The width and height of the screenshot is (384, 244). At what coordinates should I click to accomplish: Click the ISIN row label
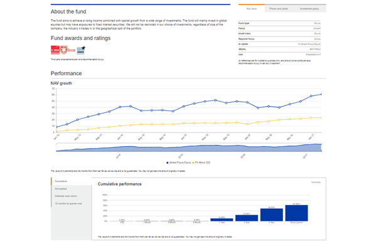pos(240,55)
